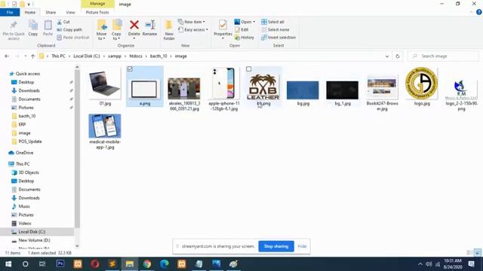This screenshot has height=271, width=483.
Task: Uncheck the a.png file checkbox
Action: pyautogui.click(x=130, y=69)
